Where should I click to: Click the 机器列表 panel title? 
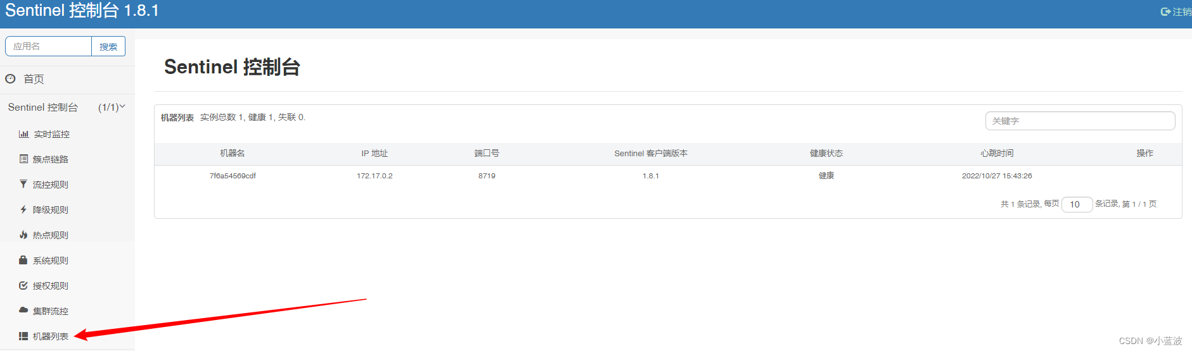pos(177,118)
